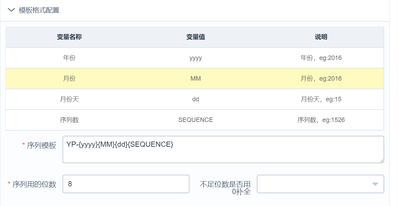Screen dimensions: 398x206
Task: Open the 不足位数是否用0补全 dropdown
Action: [x=320, y=184]
